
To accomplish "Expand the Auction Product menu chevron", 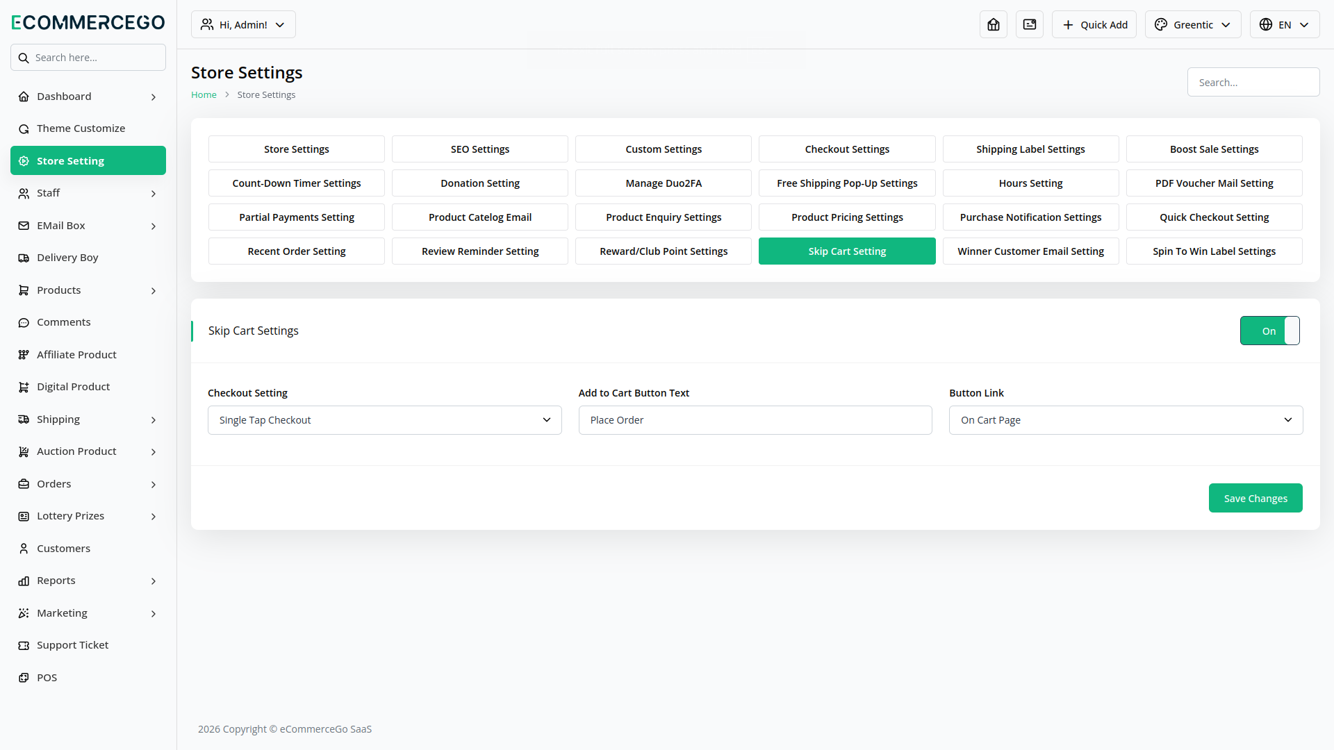I will 154,452.
